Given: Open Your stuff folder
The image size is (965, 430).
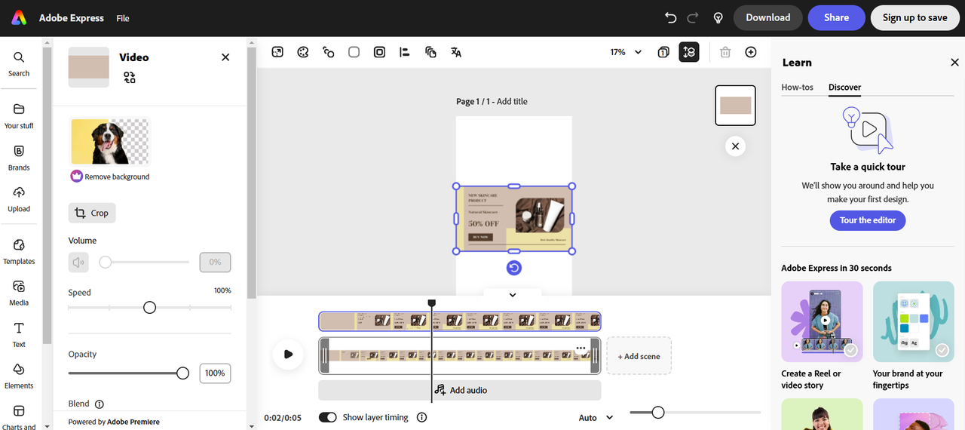Looking at the screenshot, I should tap(19, 116).
